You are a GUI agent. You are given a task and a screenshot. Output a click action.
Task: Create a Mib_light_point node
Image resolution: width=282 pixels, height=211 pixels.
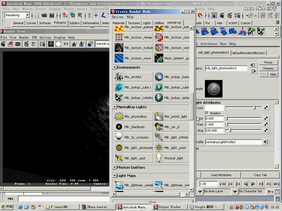pyautogui.click(x=172, y=148)
